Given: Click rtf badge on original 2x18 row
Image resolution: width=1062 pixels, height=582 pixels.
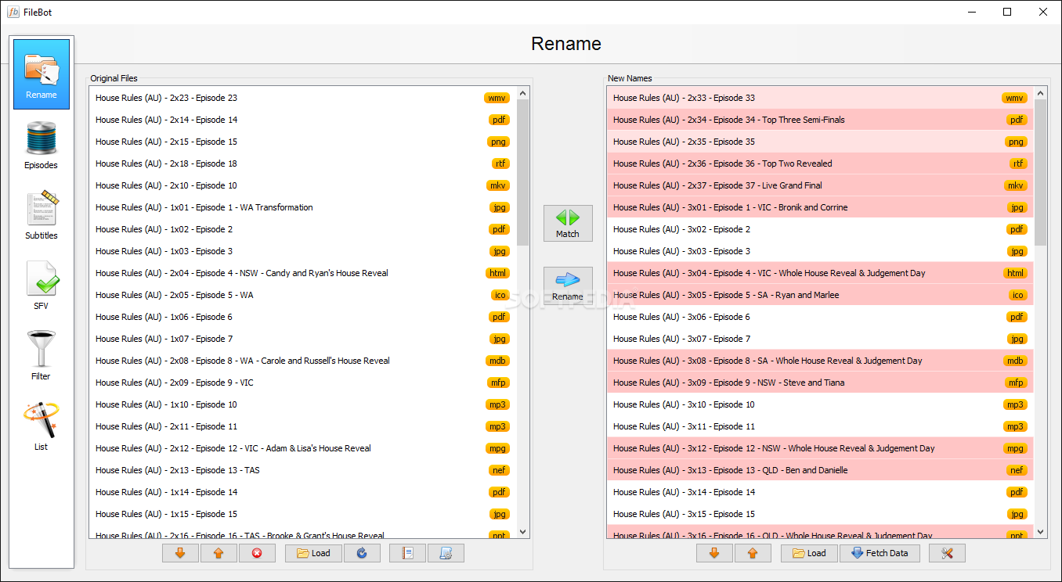Looking at the screenshot, I should click(500, 163).
